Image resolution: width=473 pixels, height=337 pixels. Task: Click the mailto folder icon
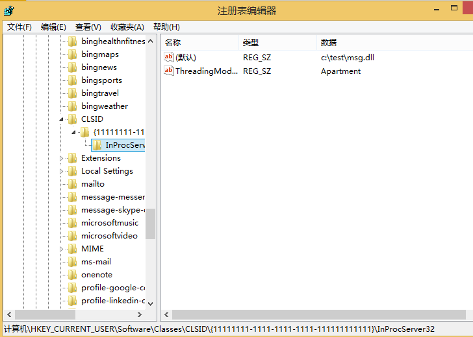point(72,184)
